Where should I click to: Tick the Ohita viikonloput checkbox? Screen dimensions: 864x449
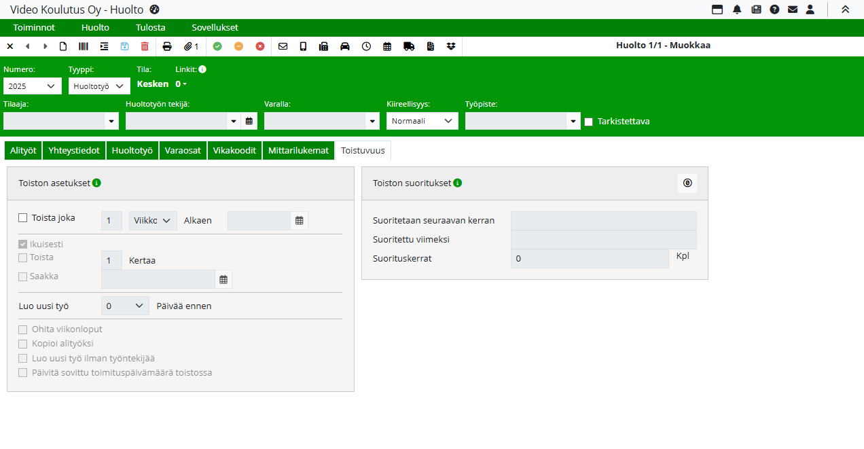(23, 329)
